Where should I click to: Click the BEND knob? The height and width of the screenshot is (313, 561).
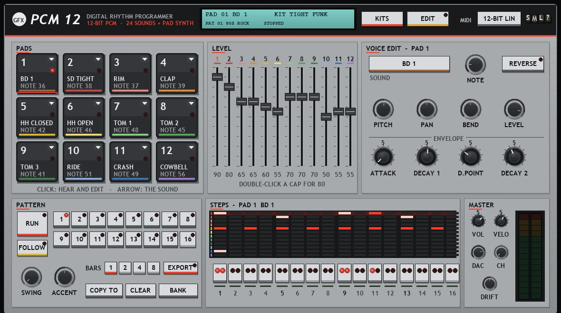pos(471,109)
